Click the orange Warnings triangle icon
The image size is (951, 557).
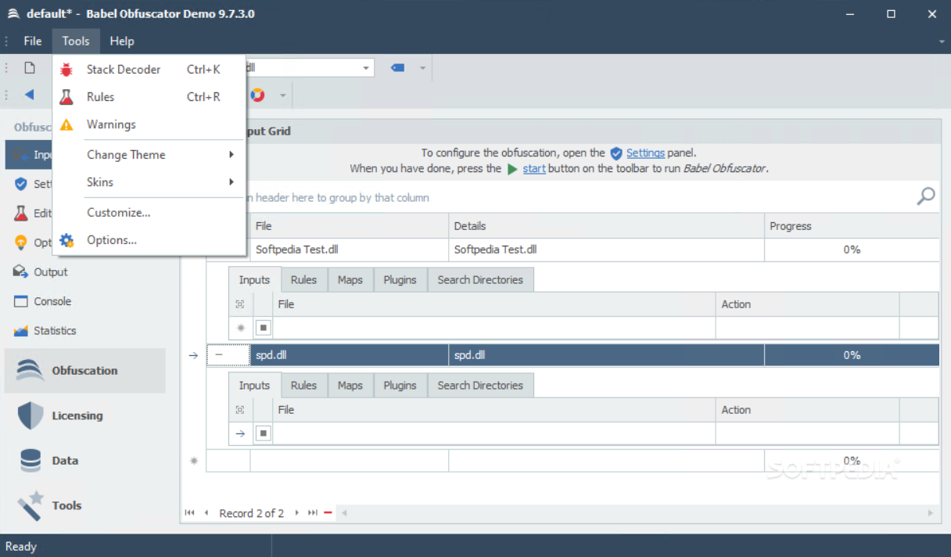tap(66, 124)
